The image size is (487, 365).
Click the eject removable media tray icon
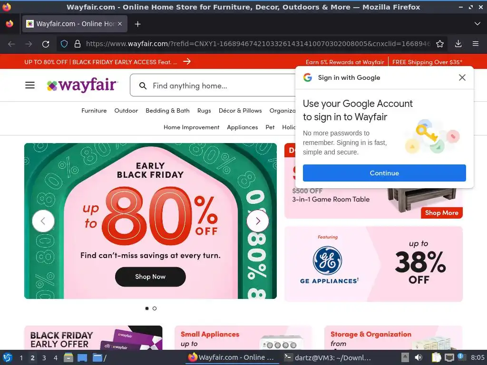[405, 357]
